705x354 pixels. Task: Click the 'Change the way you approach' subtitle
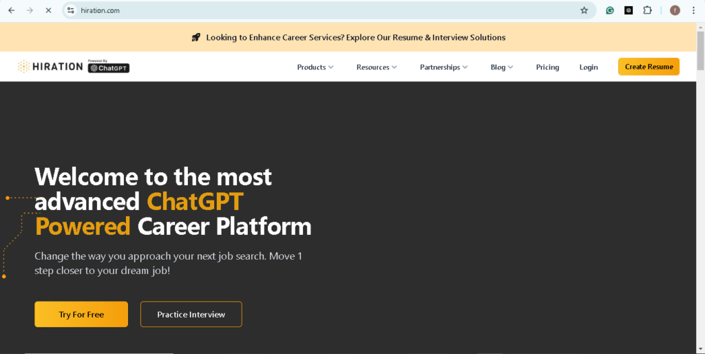pos(169,263)
